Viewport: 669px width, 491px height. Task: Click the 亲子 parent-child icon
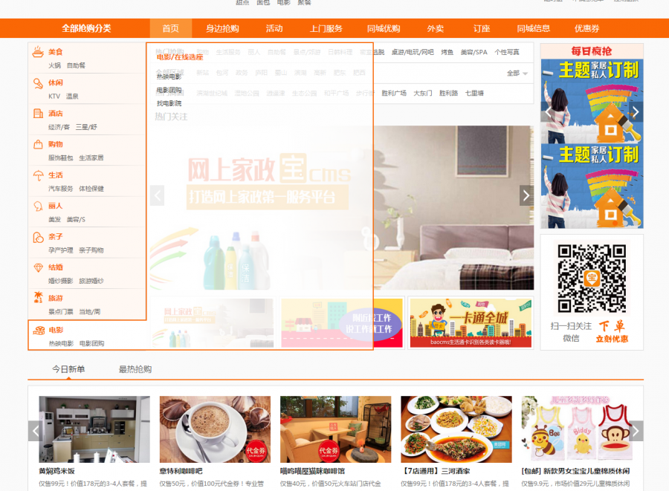tap(38, 237)
